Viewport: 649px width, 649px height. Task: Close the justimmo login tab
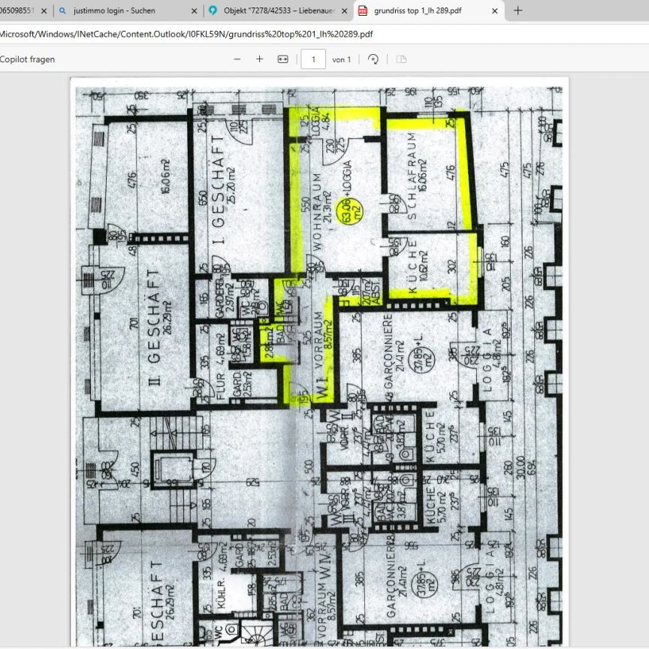coord(195,11)
